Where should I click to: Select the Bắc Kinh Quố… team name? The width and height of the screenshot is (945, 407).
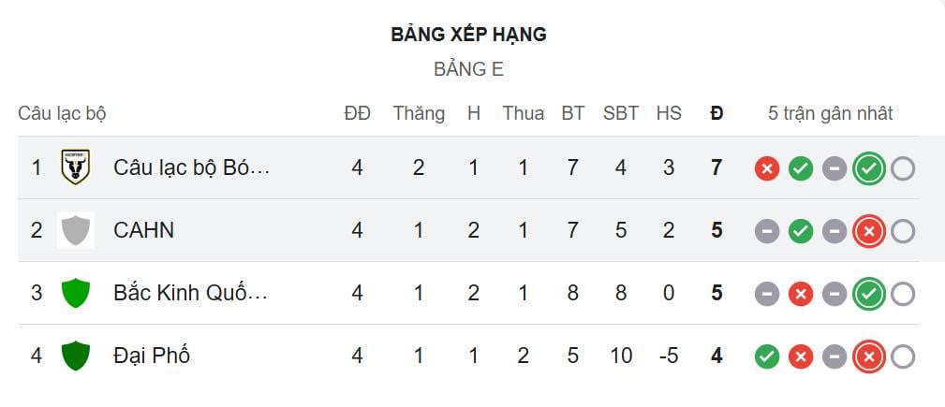[190, 293]
